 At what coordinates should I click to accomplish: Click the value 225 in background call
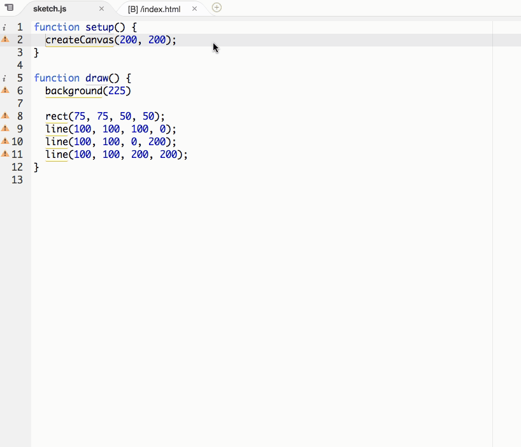coord(117,90)
